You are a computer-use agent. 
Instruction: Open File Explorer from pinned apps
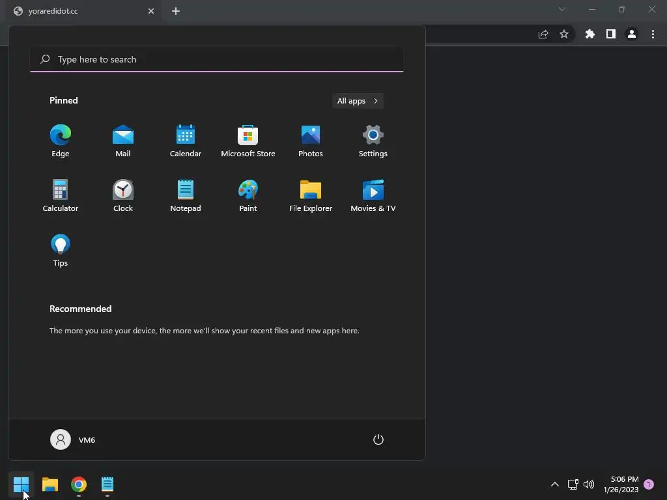click(311, 195)
